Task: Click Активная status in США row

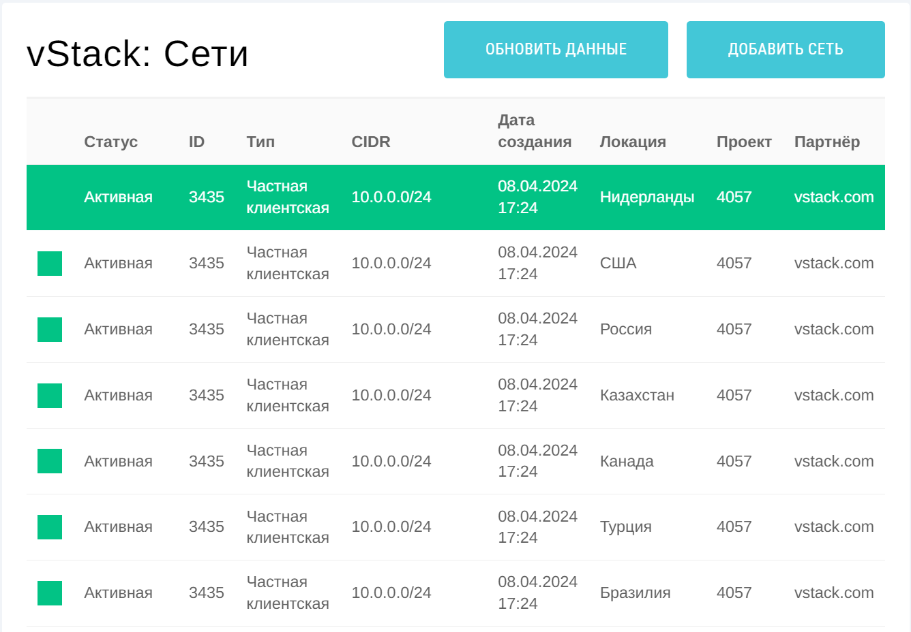Action: [x=118, y=264]
